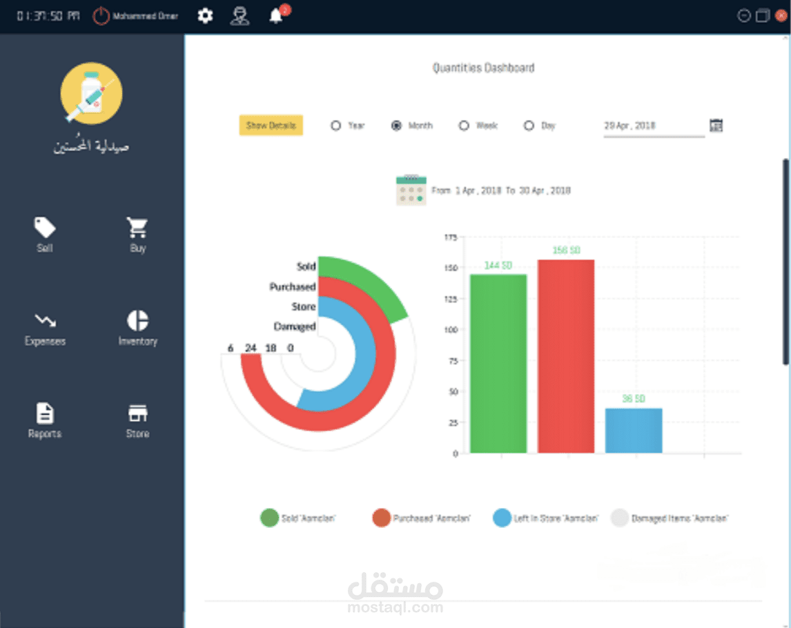791x628 pixels.
Task: Click the green Sold legend swatch
Action: tap(269, 518)
